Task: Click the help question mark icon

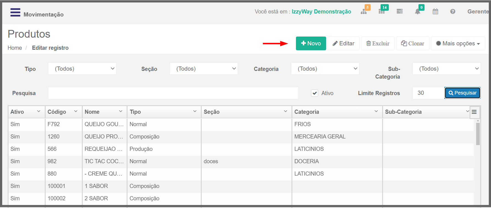Action: (453, 12)
